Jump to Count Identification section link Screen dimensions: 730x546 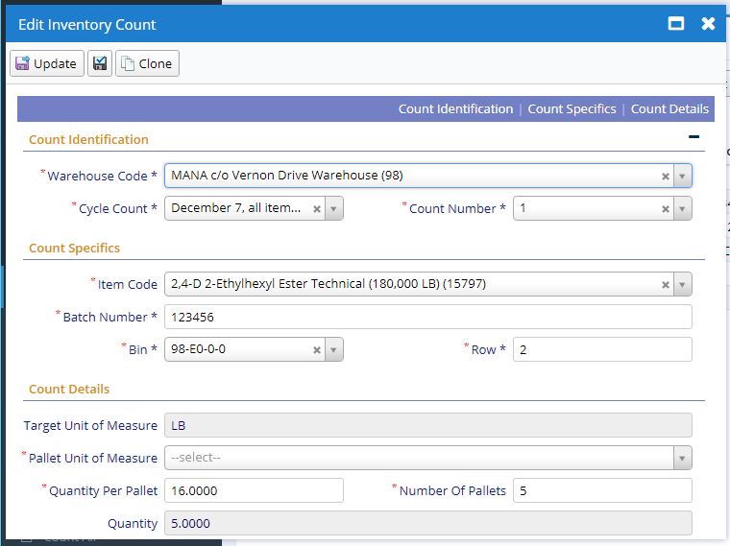tap(455, 108)
